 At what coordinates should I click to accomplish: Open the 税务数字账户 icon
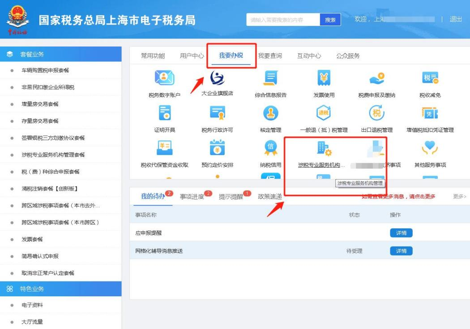tap(164, 78)
